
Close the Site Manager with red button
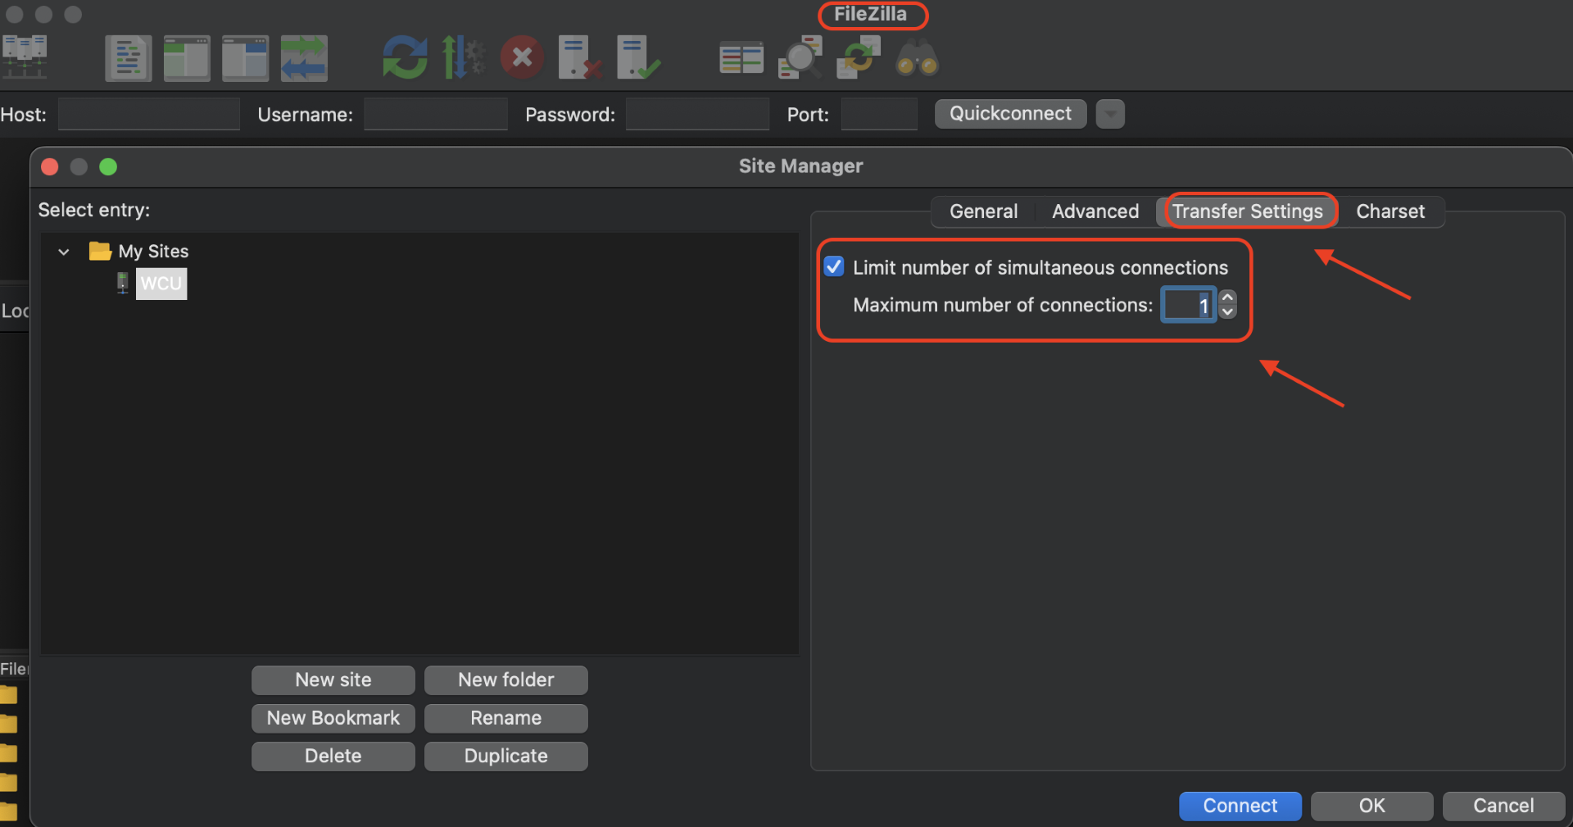click(x=50, y=166)
